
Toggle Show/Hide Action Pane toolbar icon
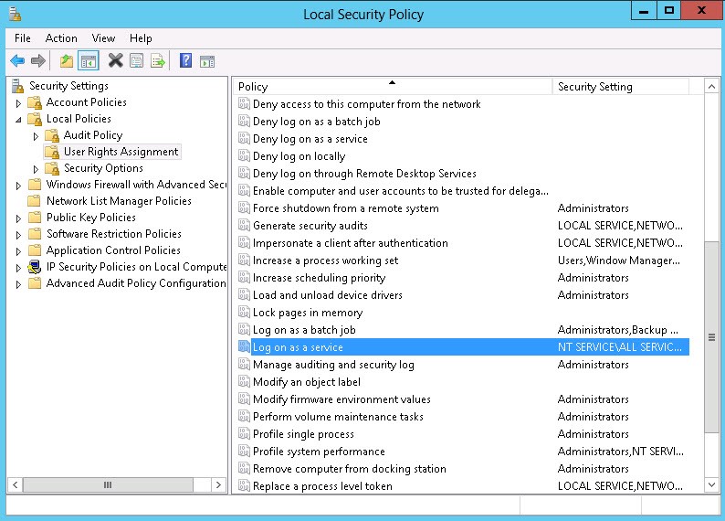207,61
